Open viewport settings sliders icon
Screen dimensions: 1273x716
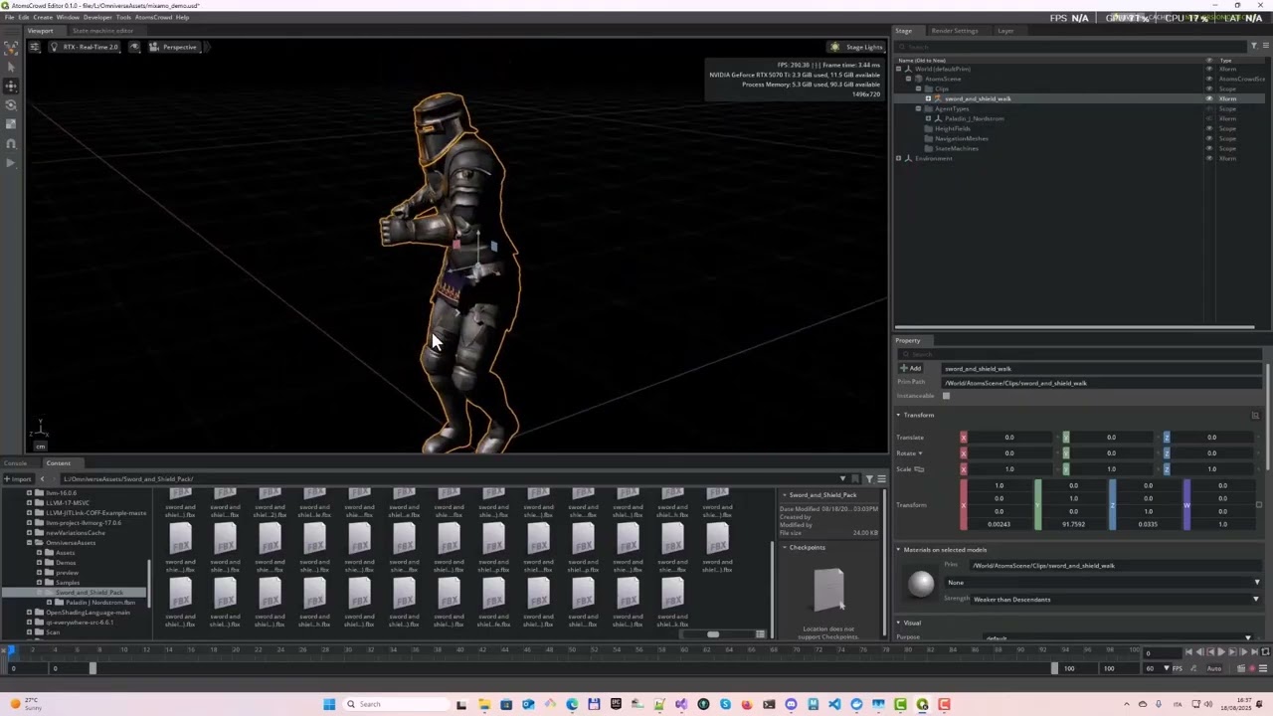pos(34,47)
